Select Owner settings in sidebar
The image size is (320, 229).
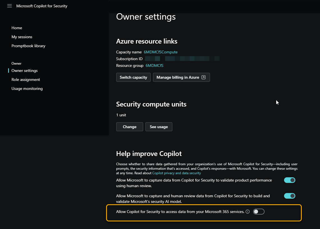click(x=24, y=71)
